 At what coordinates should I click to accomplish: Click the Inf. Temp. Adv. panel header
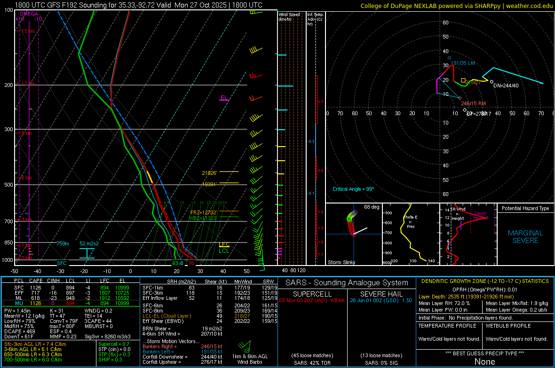tap(315, 19)
